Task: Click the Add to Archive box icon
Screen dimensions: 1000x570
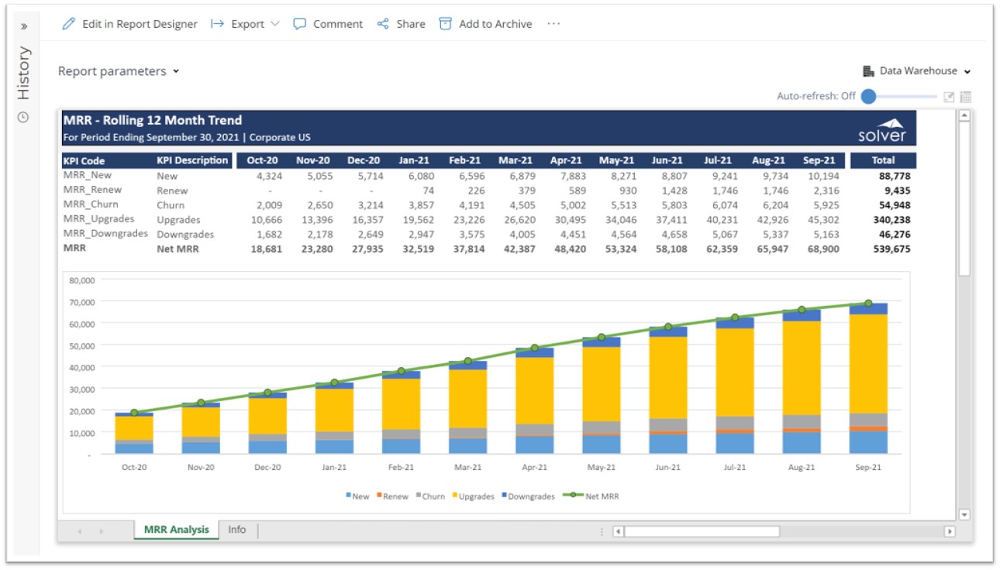Action: point(445,24)
